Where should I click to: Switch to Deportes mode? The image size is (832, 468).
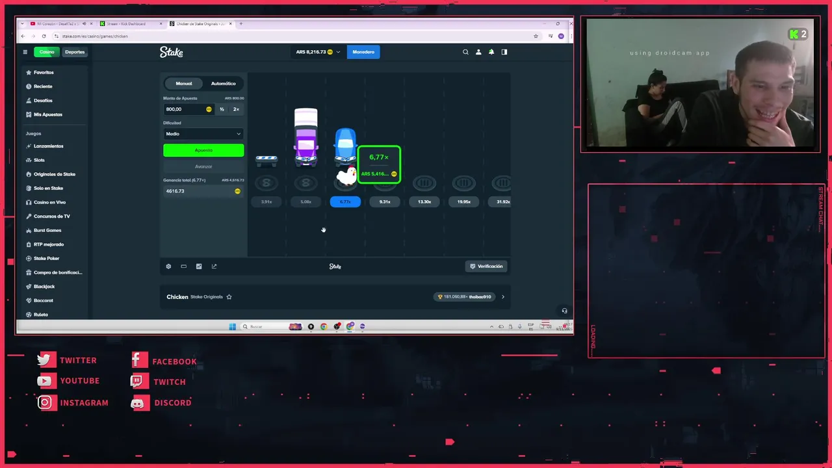coord(75,52)
